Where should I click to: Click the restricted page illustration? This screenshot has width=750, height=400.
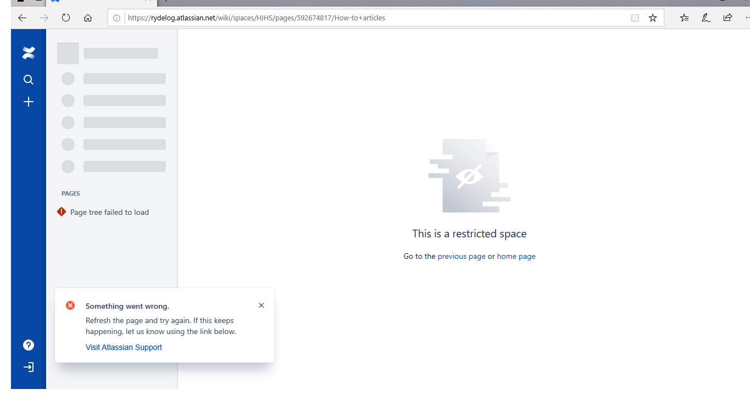pos(469,176)
